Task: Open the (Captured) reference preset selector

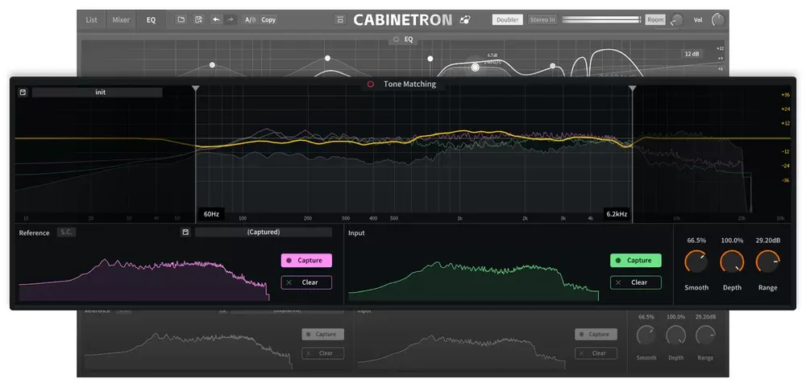Action: pyautogui.click(x=264, y=232)
